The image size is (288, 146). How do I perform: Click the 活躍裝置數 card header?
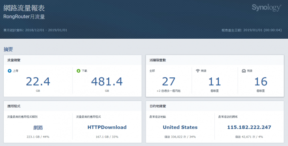coord(215,60)
